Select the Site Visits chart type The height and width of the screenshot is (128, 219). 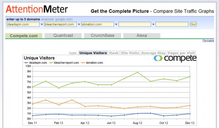(x=130, y=53)
